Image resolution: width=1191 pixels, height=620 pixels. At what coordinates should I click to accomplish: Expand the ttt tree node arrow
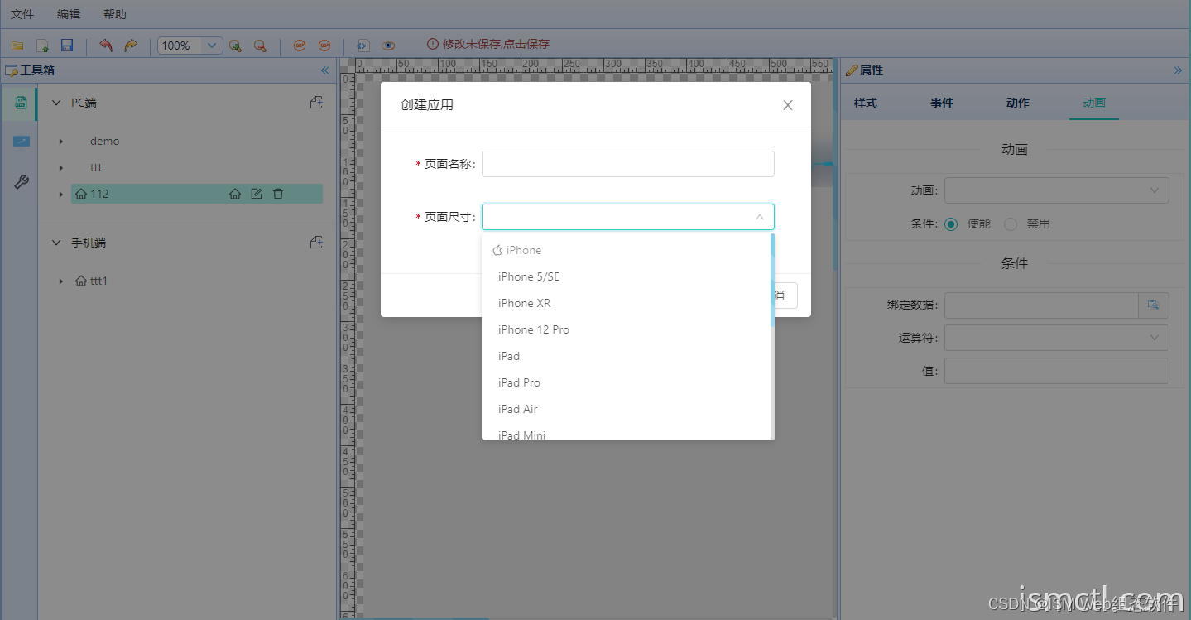click(x=61, y=168)
